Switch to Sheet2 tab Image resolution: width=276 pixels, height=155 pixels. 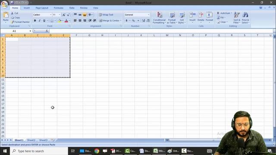31,140
